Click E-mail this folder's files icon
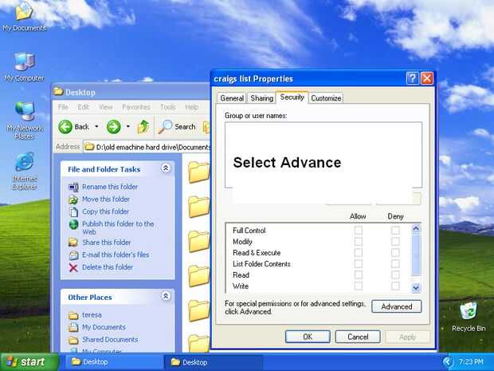The width and height of the screenshot is (494, 371). [x=73, y=255]
